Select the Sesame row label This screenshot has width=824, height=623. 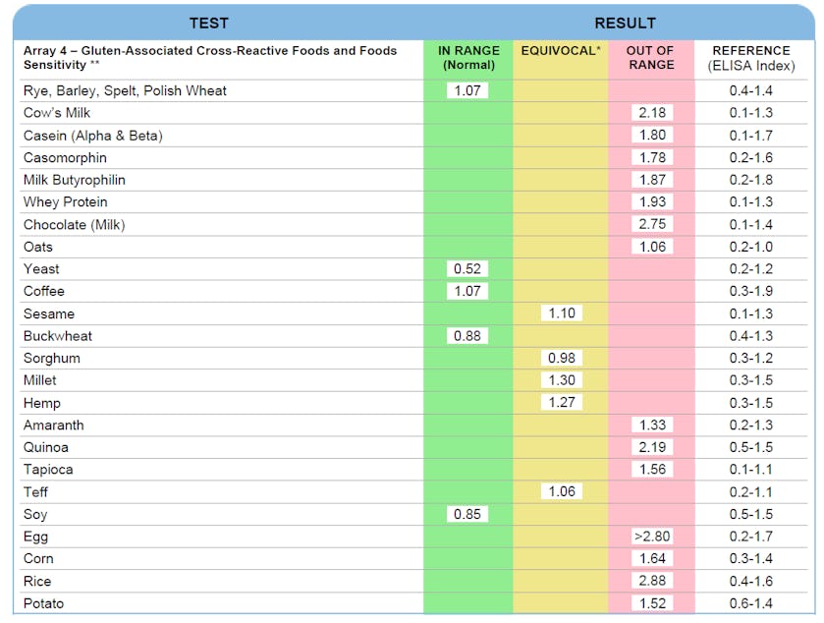(x=49, y=313)
